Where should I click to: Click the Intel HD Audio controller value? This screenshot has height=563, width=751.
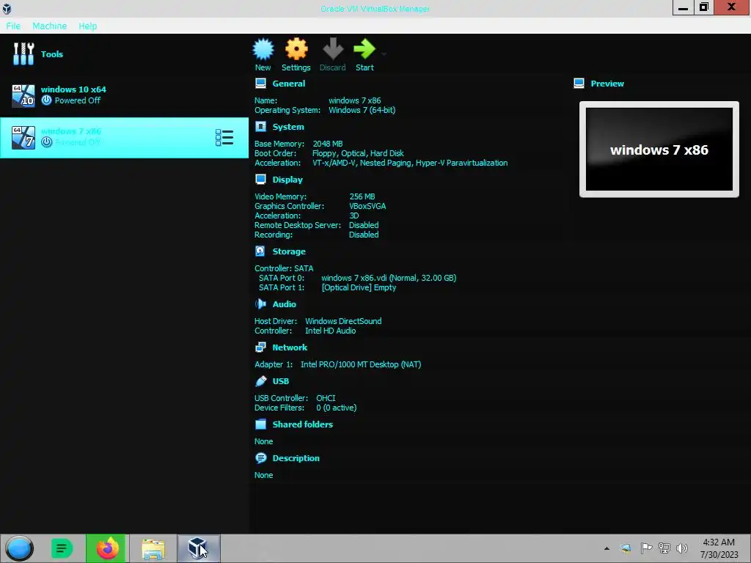(330, 331)
